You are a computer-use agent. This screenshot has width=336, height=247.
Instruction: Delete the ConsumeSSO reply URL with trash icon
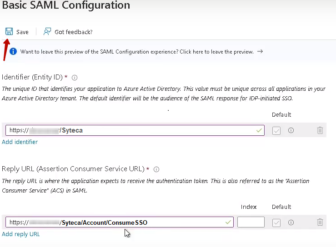coord(320,222)
